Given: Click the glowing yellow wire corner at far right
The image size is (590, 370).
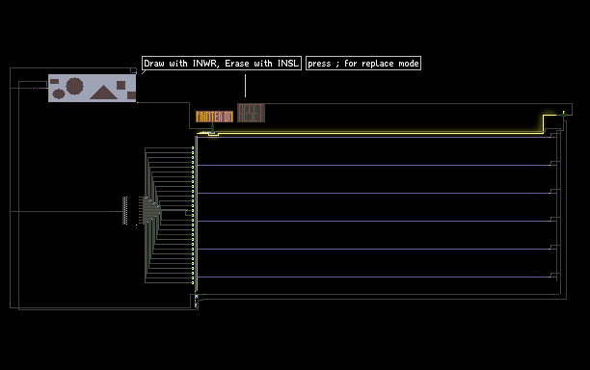Looking at the screenshot, I should 544,116.
